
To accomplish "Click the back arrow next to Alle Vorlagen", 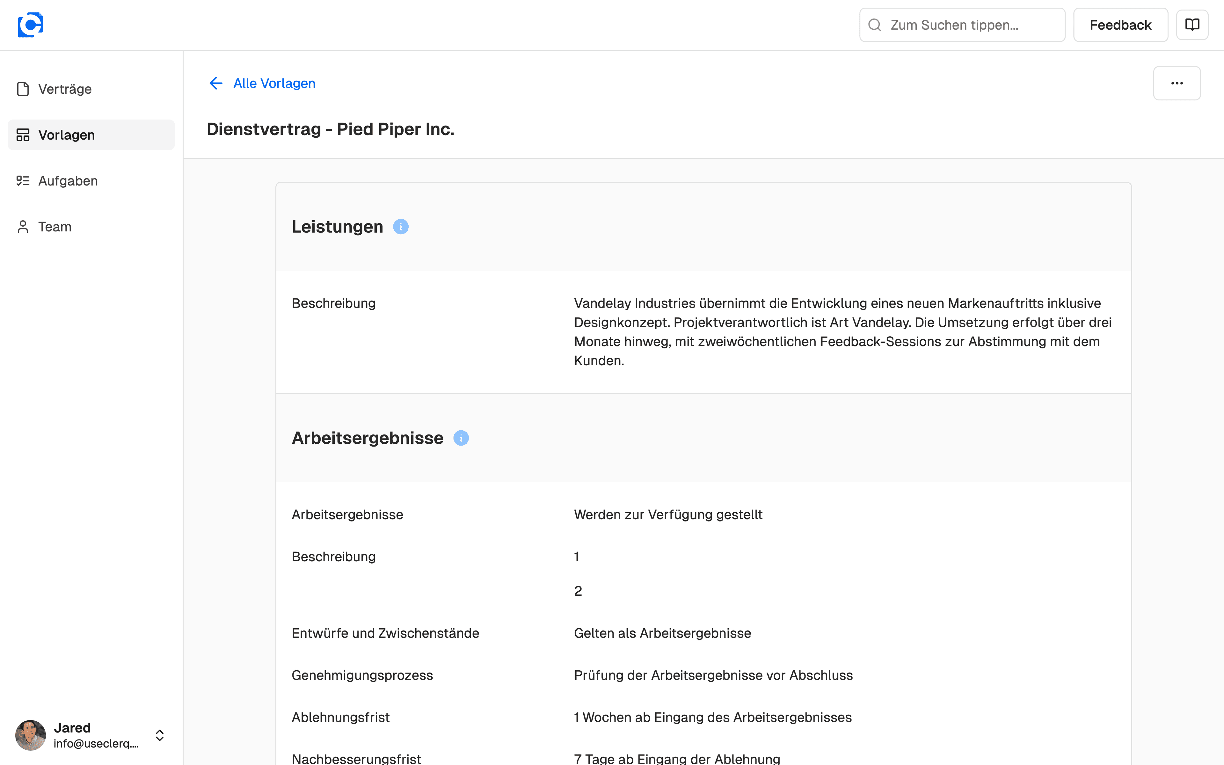I will pos(216,83).
